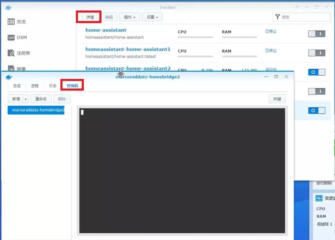335x240 pixels.
Task: Select marcoraddatz-homebridge2 terminal session in list
Action: [36, 110]
